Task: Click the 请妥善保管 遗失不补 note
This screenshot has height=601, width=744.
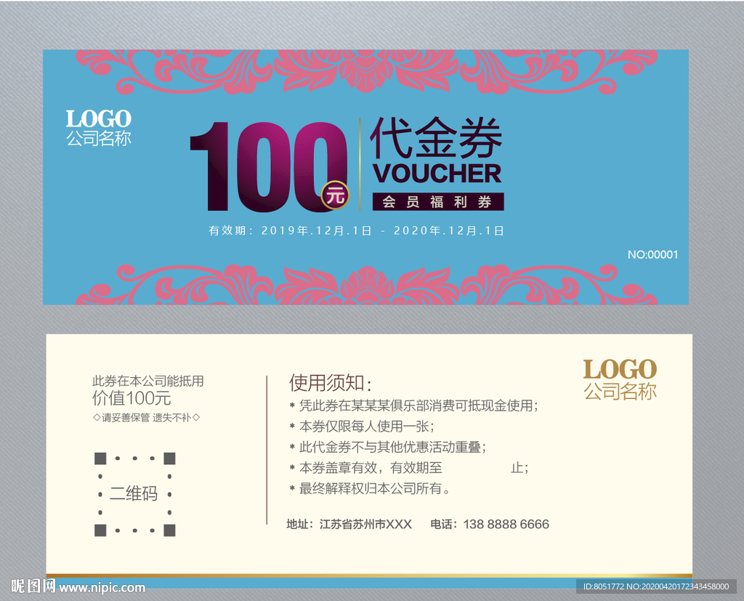Action: coord(147,418)
